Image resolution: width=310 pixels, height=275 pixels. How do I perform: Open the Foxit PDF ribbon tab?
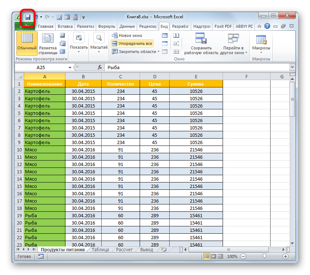(223, 26)
